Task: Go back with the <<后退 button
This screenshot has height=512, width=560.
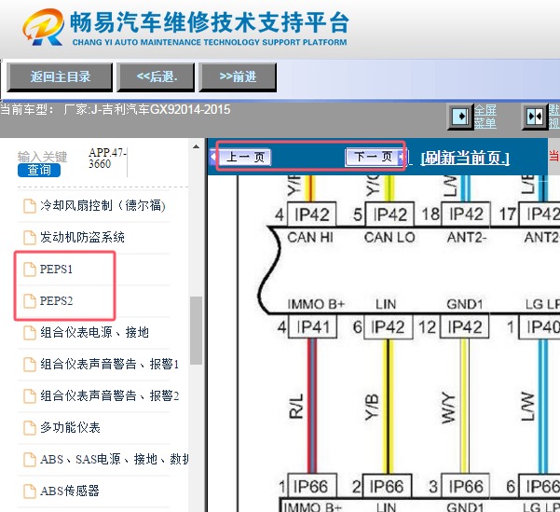Action: click(x=156, y=76)
